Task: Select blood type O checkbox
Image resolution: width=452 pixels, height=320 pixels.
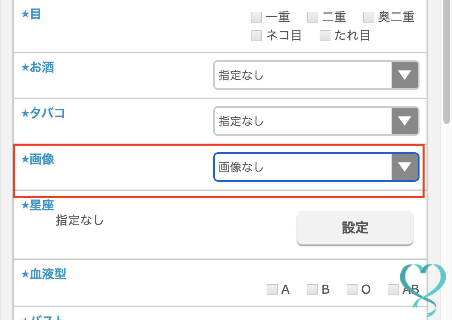Action: click(352, 289)
